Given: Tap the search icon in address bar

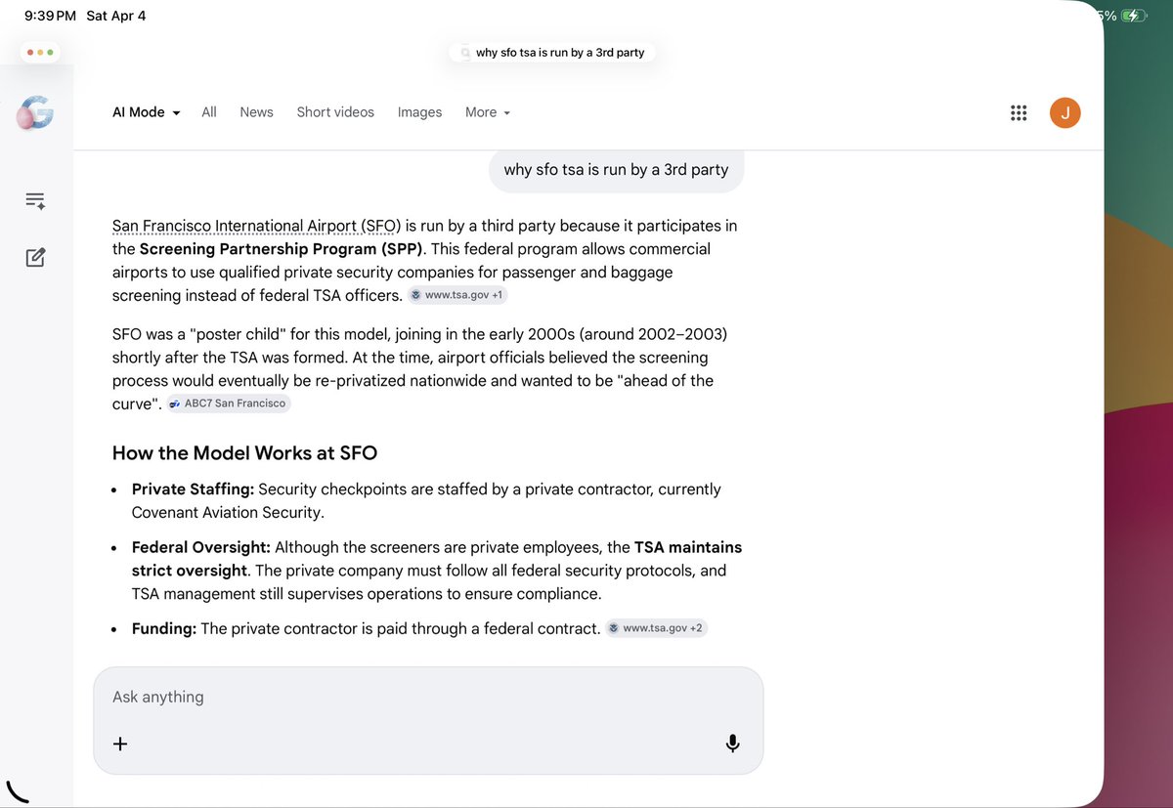Looking at the screenshot, I should [x=465, y=53].
